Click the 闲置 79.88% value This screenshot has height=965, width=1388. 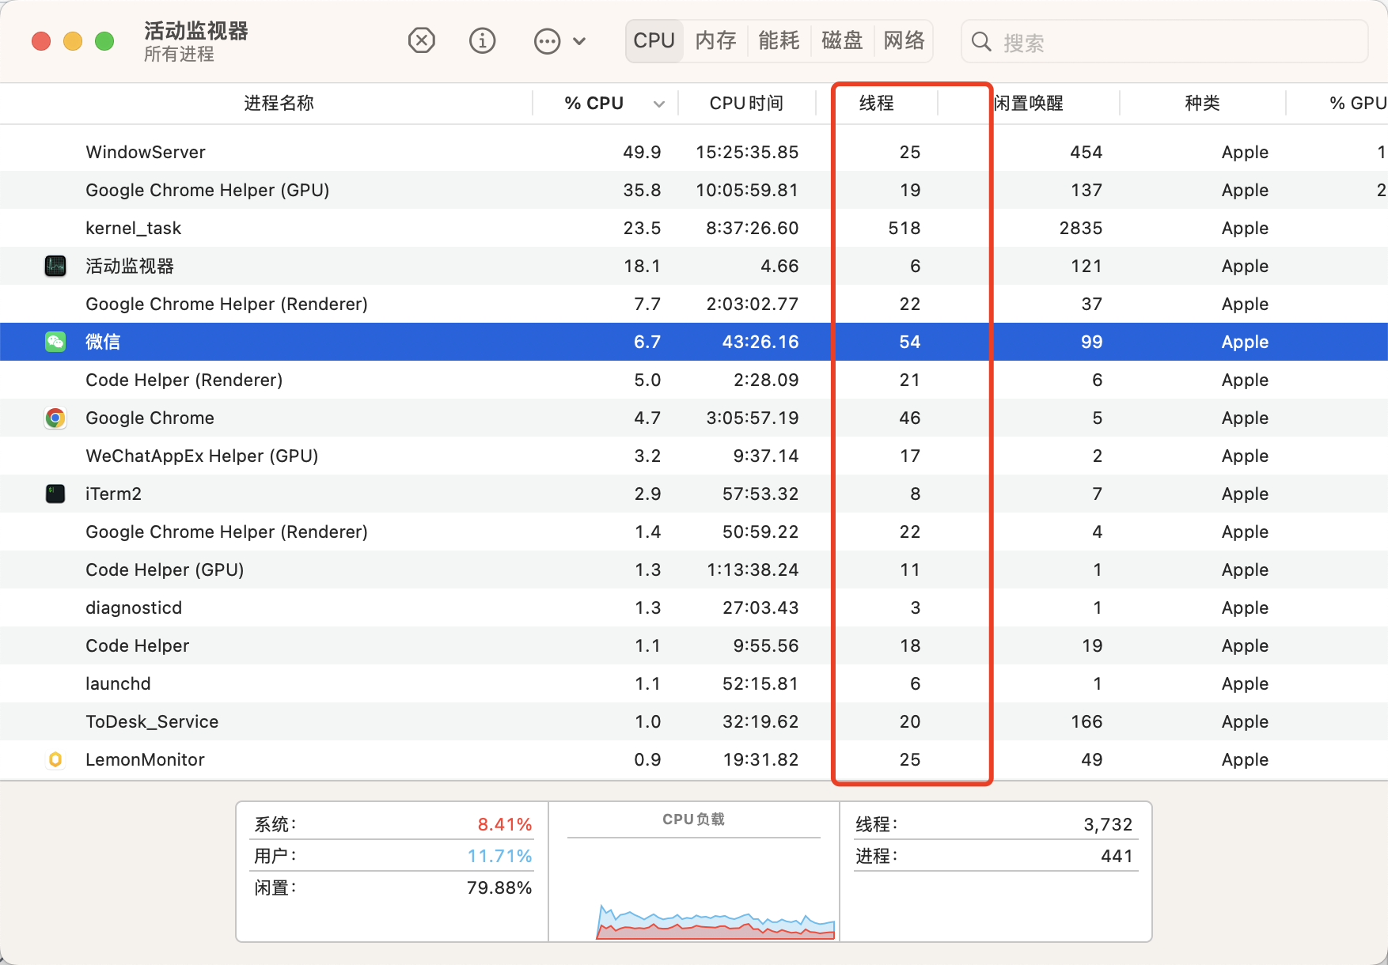[499, 887]
